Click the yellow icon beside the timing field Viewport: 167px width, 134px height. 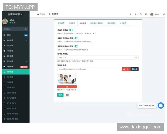(136, 58)
